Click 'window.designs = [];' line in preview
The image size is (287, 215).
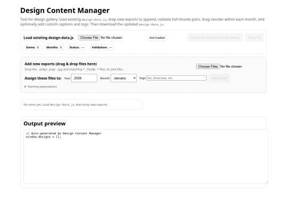(x=44, y=137)
